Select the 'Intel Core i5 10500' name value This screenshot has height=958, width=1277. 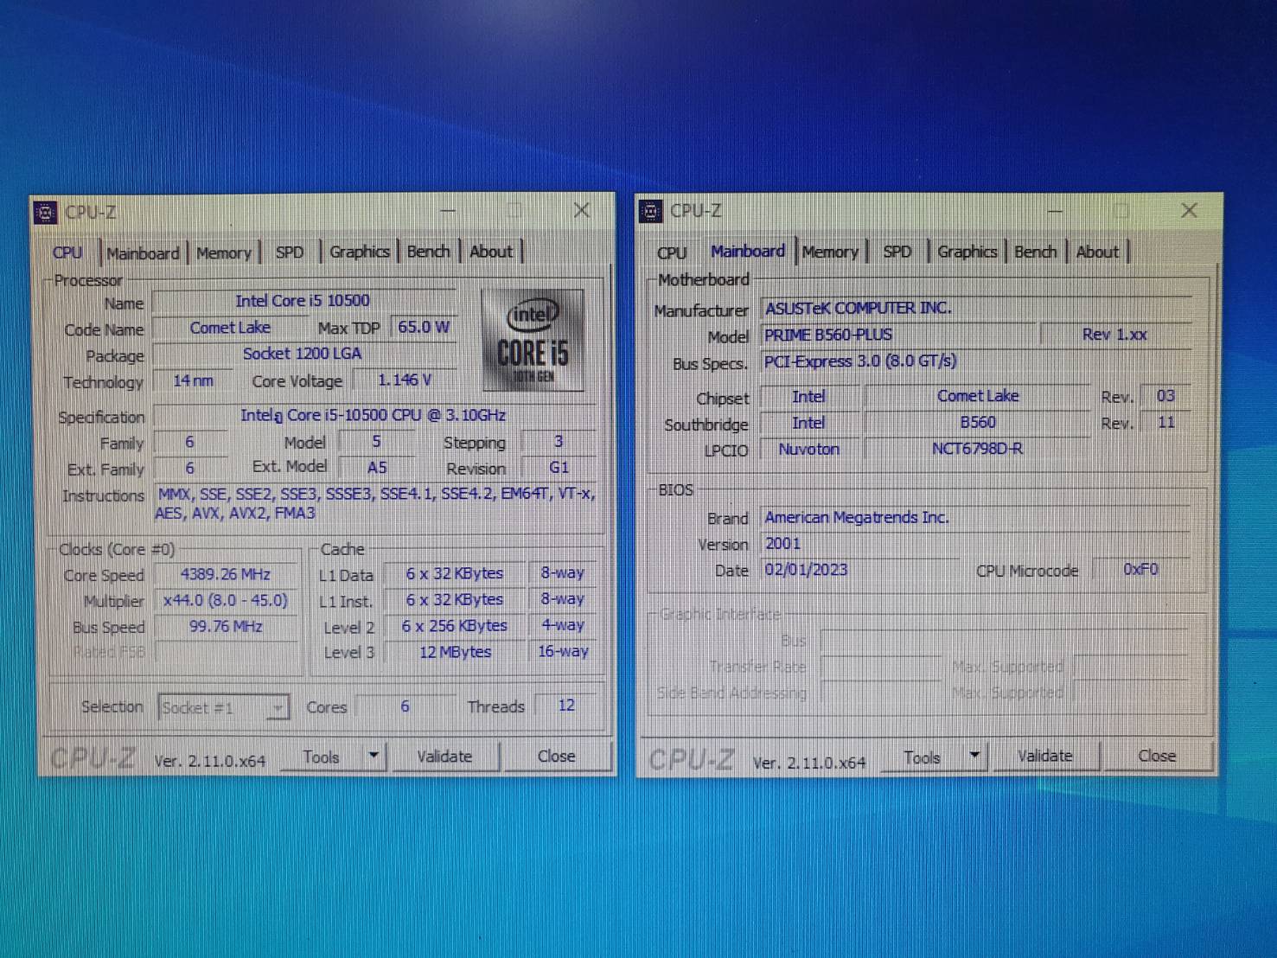(303, 301)
